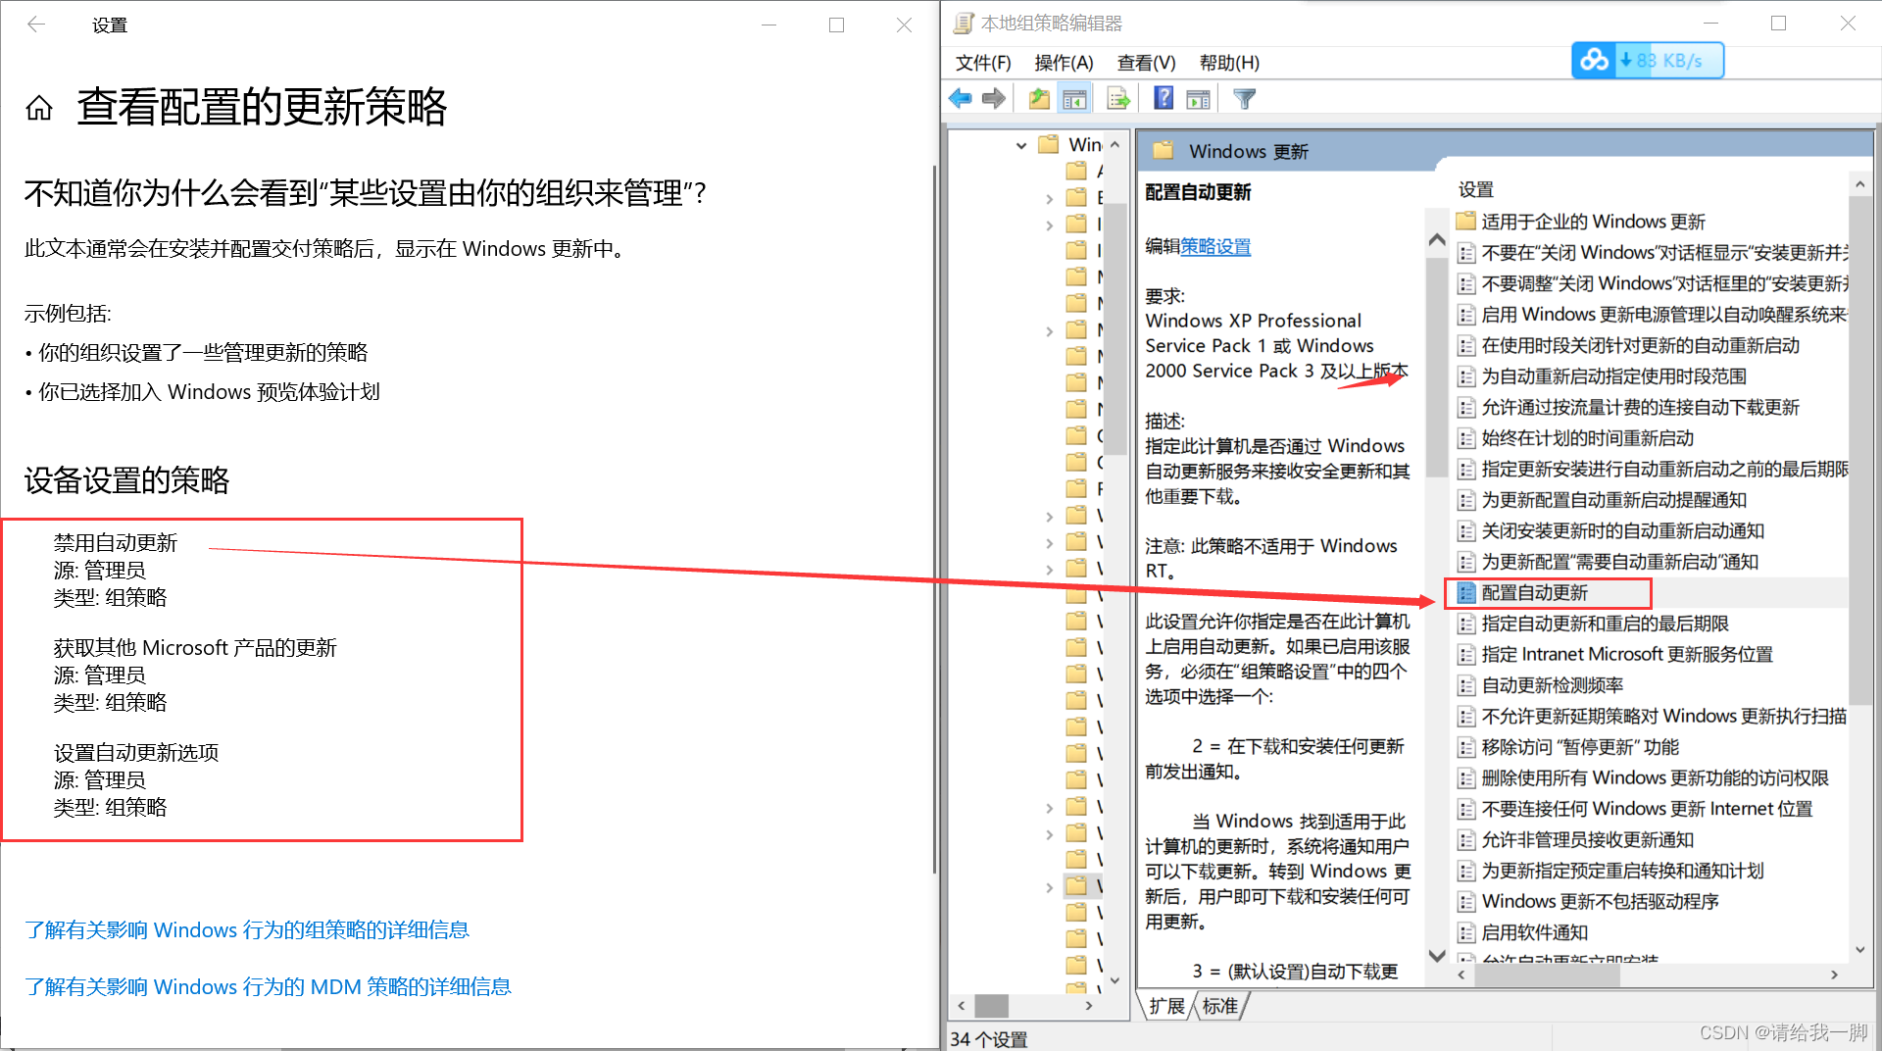Toggle the Show/Hide Action Pane icon

pyautogui.click(x=1198, y=98)
